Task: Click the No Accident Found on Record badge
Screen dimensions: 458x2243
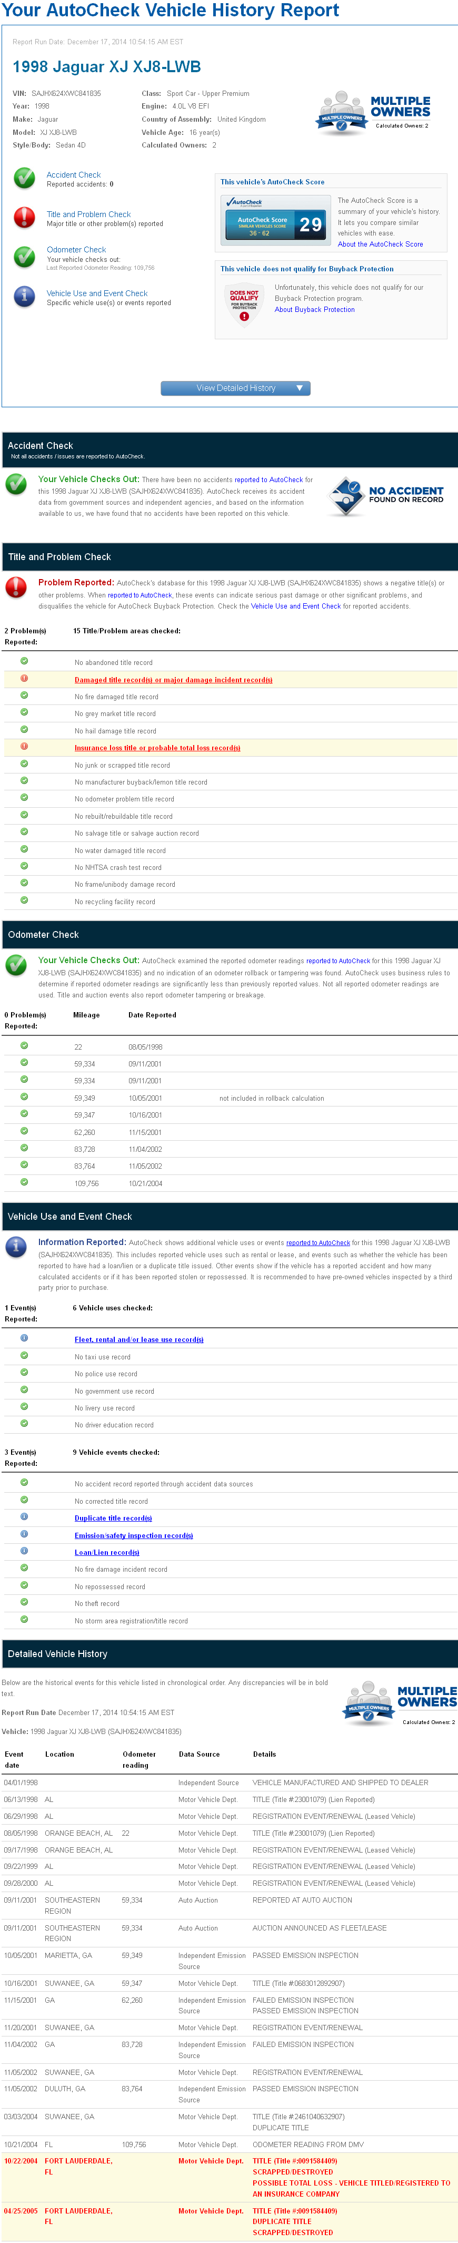Action: pyautogui.click(x=386, y=496)
